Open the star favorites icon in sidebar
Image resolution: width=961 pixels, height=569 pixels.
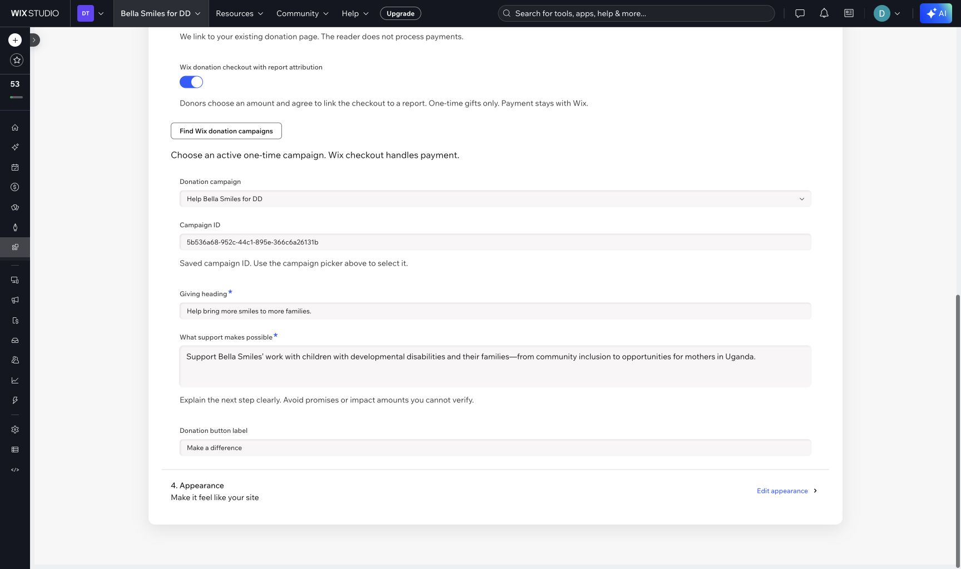coord(17,60)
